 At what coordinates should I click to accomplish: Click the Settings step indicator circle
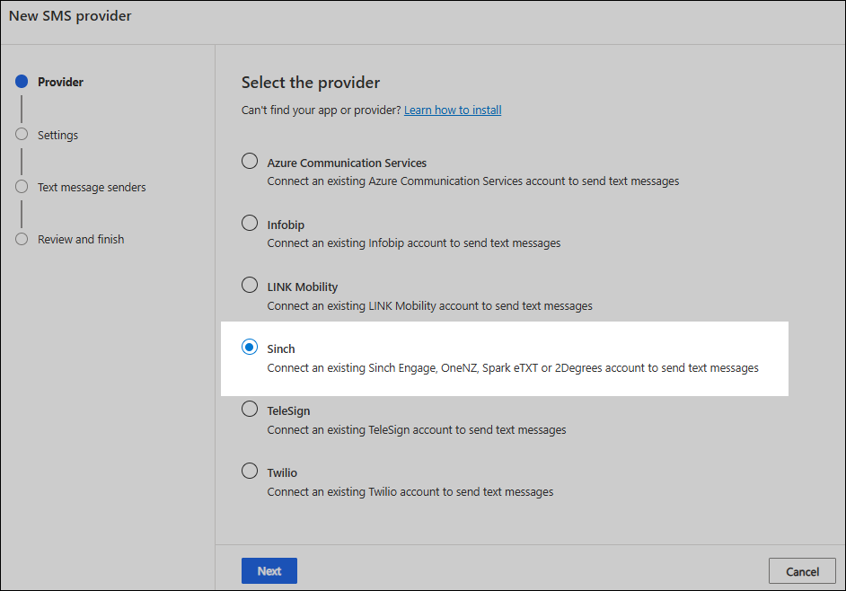point(22,134)
